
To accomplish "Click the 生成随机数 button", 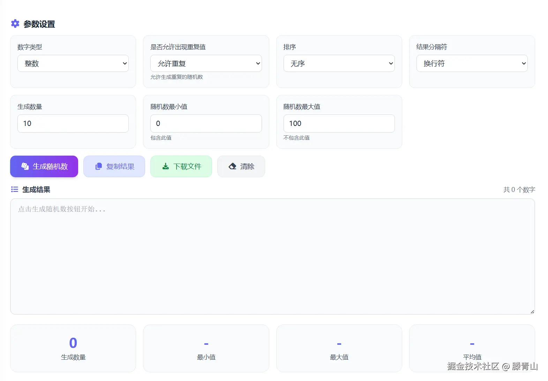I will [44, 166].
